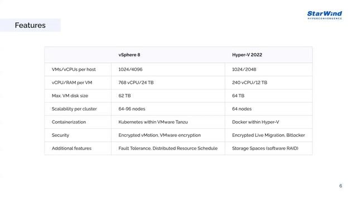Click the 64 TB value
The image size is (357, 200).
tap(238, 96)
